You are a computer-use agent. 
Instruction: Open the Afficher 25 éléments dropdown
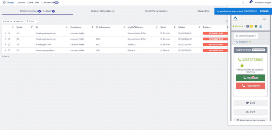coord(13,21)
